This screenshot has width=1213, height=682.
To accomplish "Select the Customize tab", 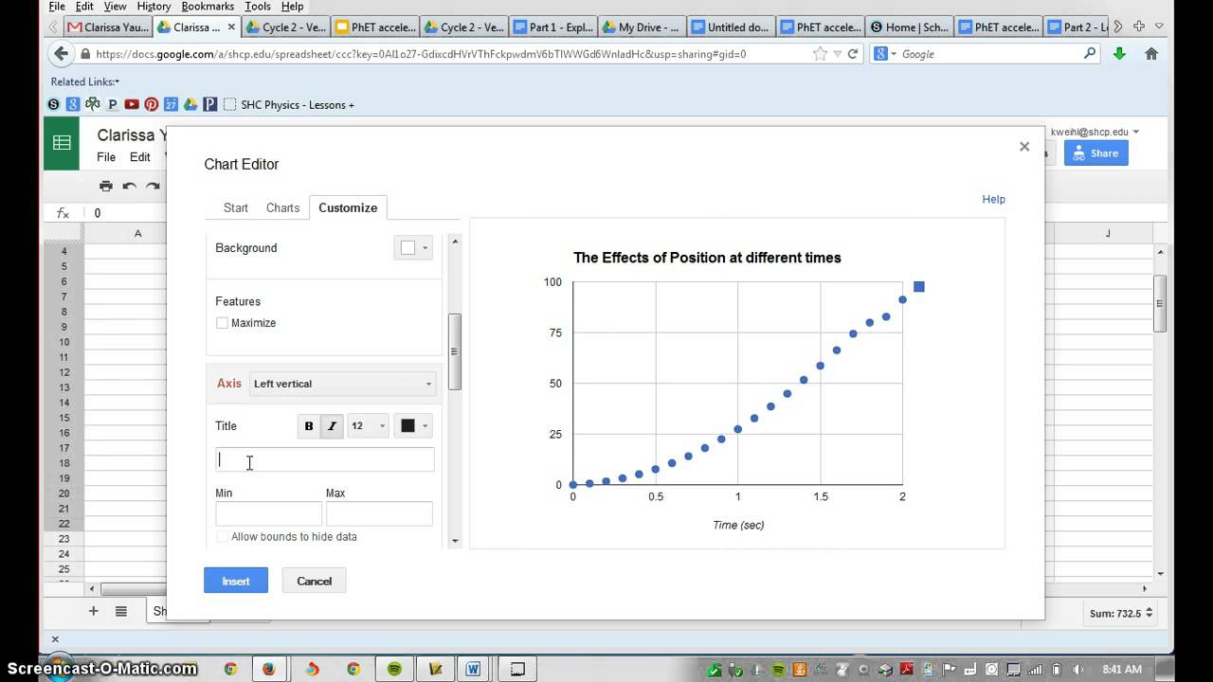I will [348, 207].
